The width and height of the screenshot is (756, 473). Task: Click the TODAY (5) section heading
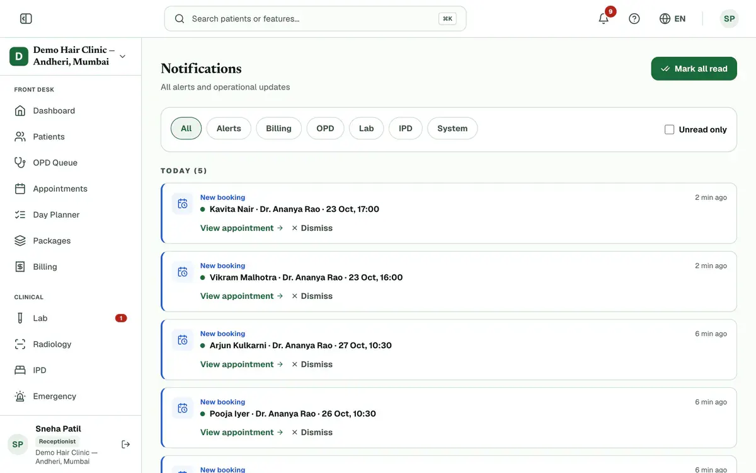coord(184,171)
